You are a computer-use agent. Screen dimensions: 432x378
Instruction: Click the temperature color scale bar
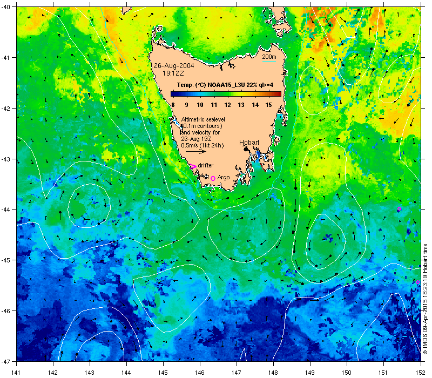(x=226, y=94)
